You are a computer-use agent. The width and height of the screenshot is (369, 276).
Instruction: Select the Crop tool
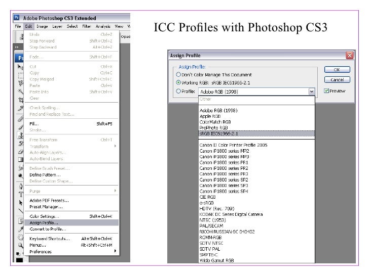20,100
